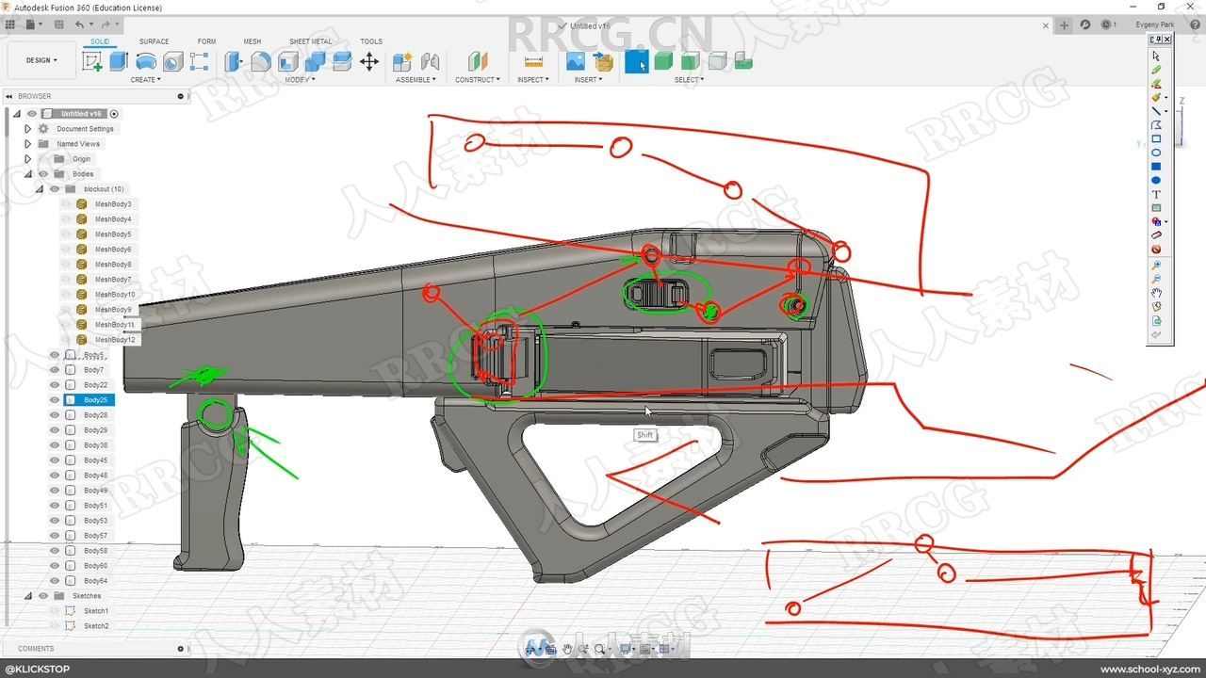Choose the hollow ellipse annotation tool
The image size is (1206, 678).
[x=1156, y=153]
